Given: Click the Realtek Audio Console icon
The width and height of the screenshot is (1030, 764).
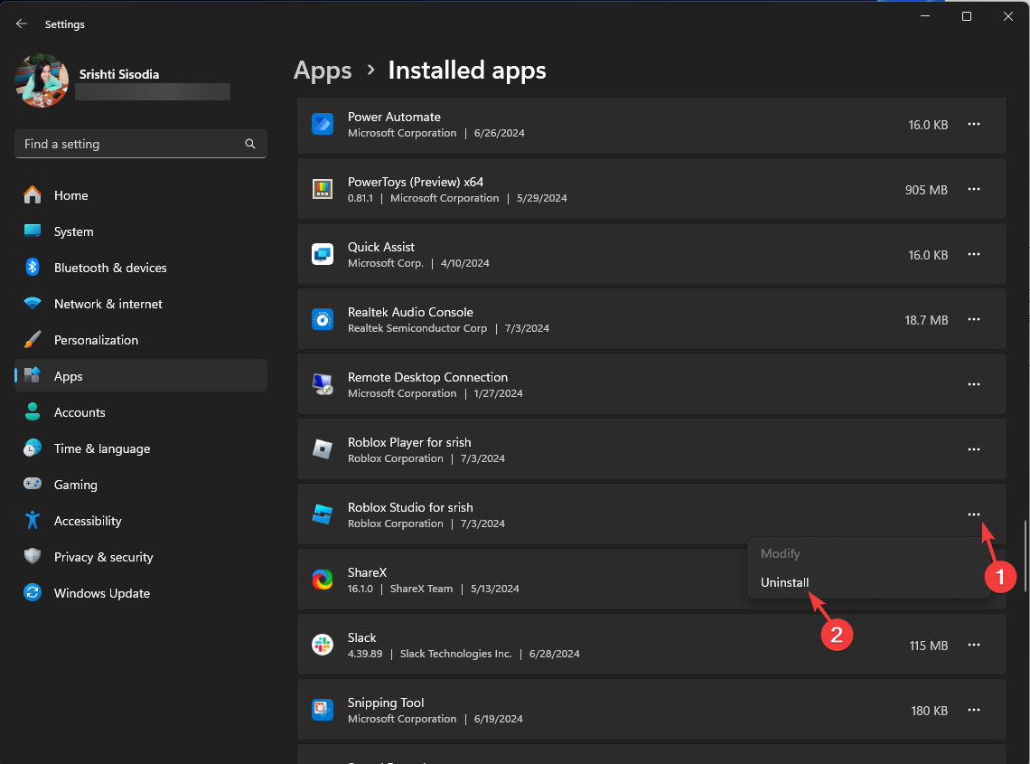Looking at the screenshot, I should pos(323,319).
